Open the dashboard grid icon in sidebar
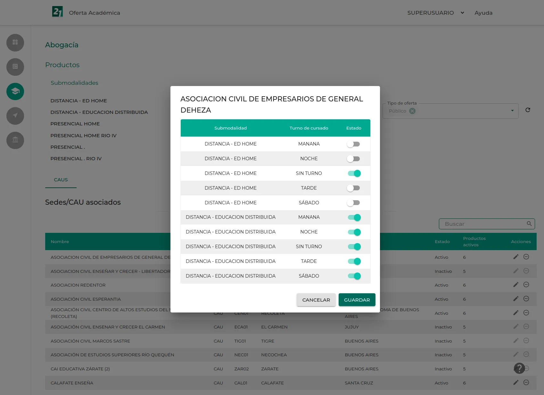 [x=15, y=43]
